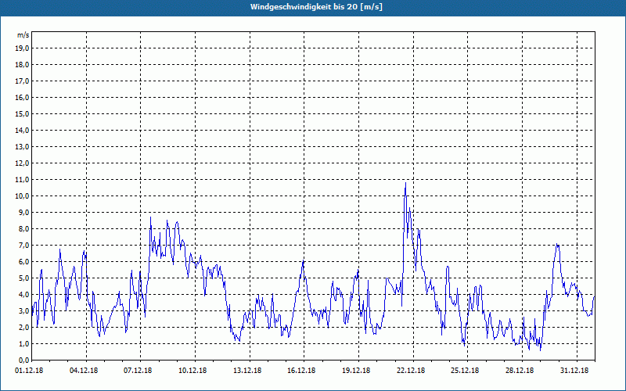626x391 pixels.
Task: Click the '2,0' y-axis label
Action: pyautogui.click(x=23, y=327)
